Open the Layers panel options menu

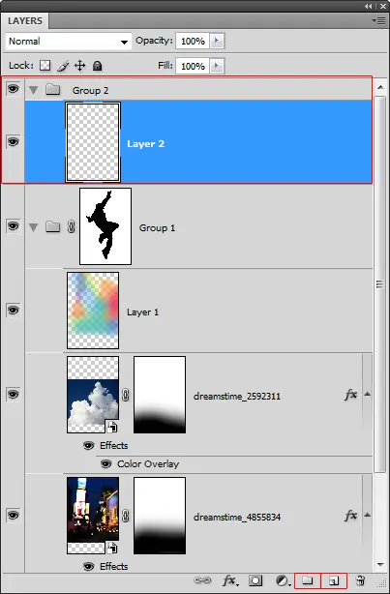[x=378, y=21]
